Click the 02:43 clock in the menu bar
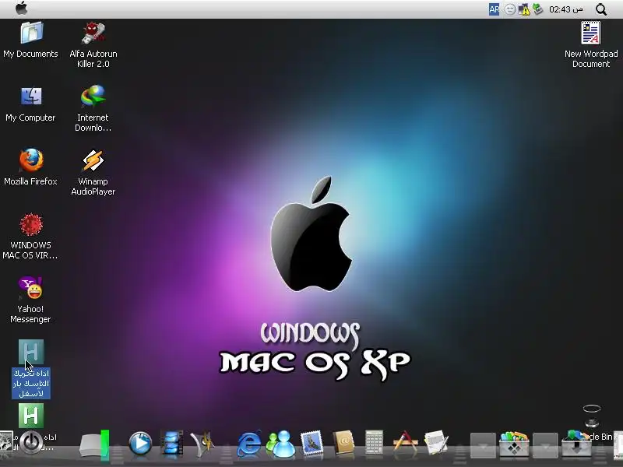Viewport: 623px width, 467px height. coord(565,9)
